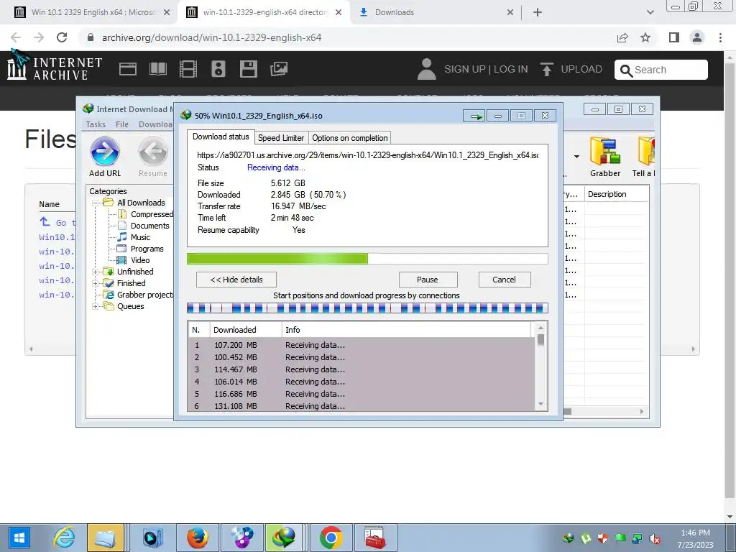
Task: Open the Chrome profile avatar icon
Action: coord(697,37)
